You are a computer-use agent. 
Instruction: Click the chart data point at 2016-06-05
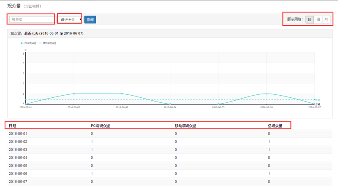[x=218, y=104]
